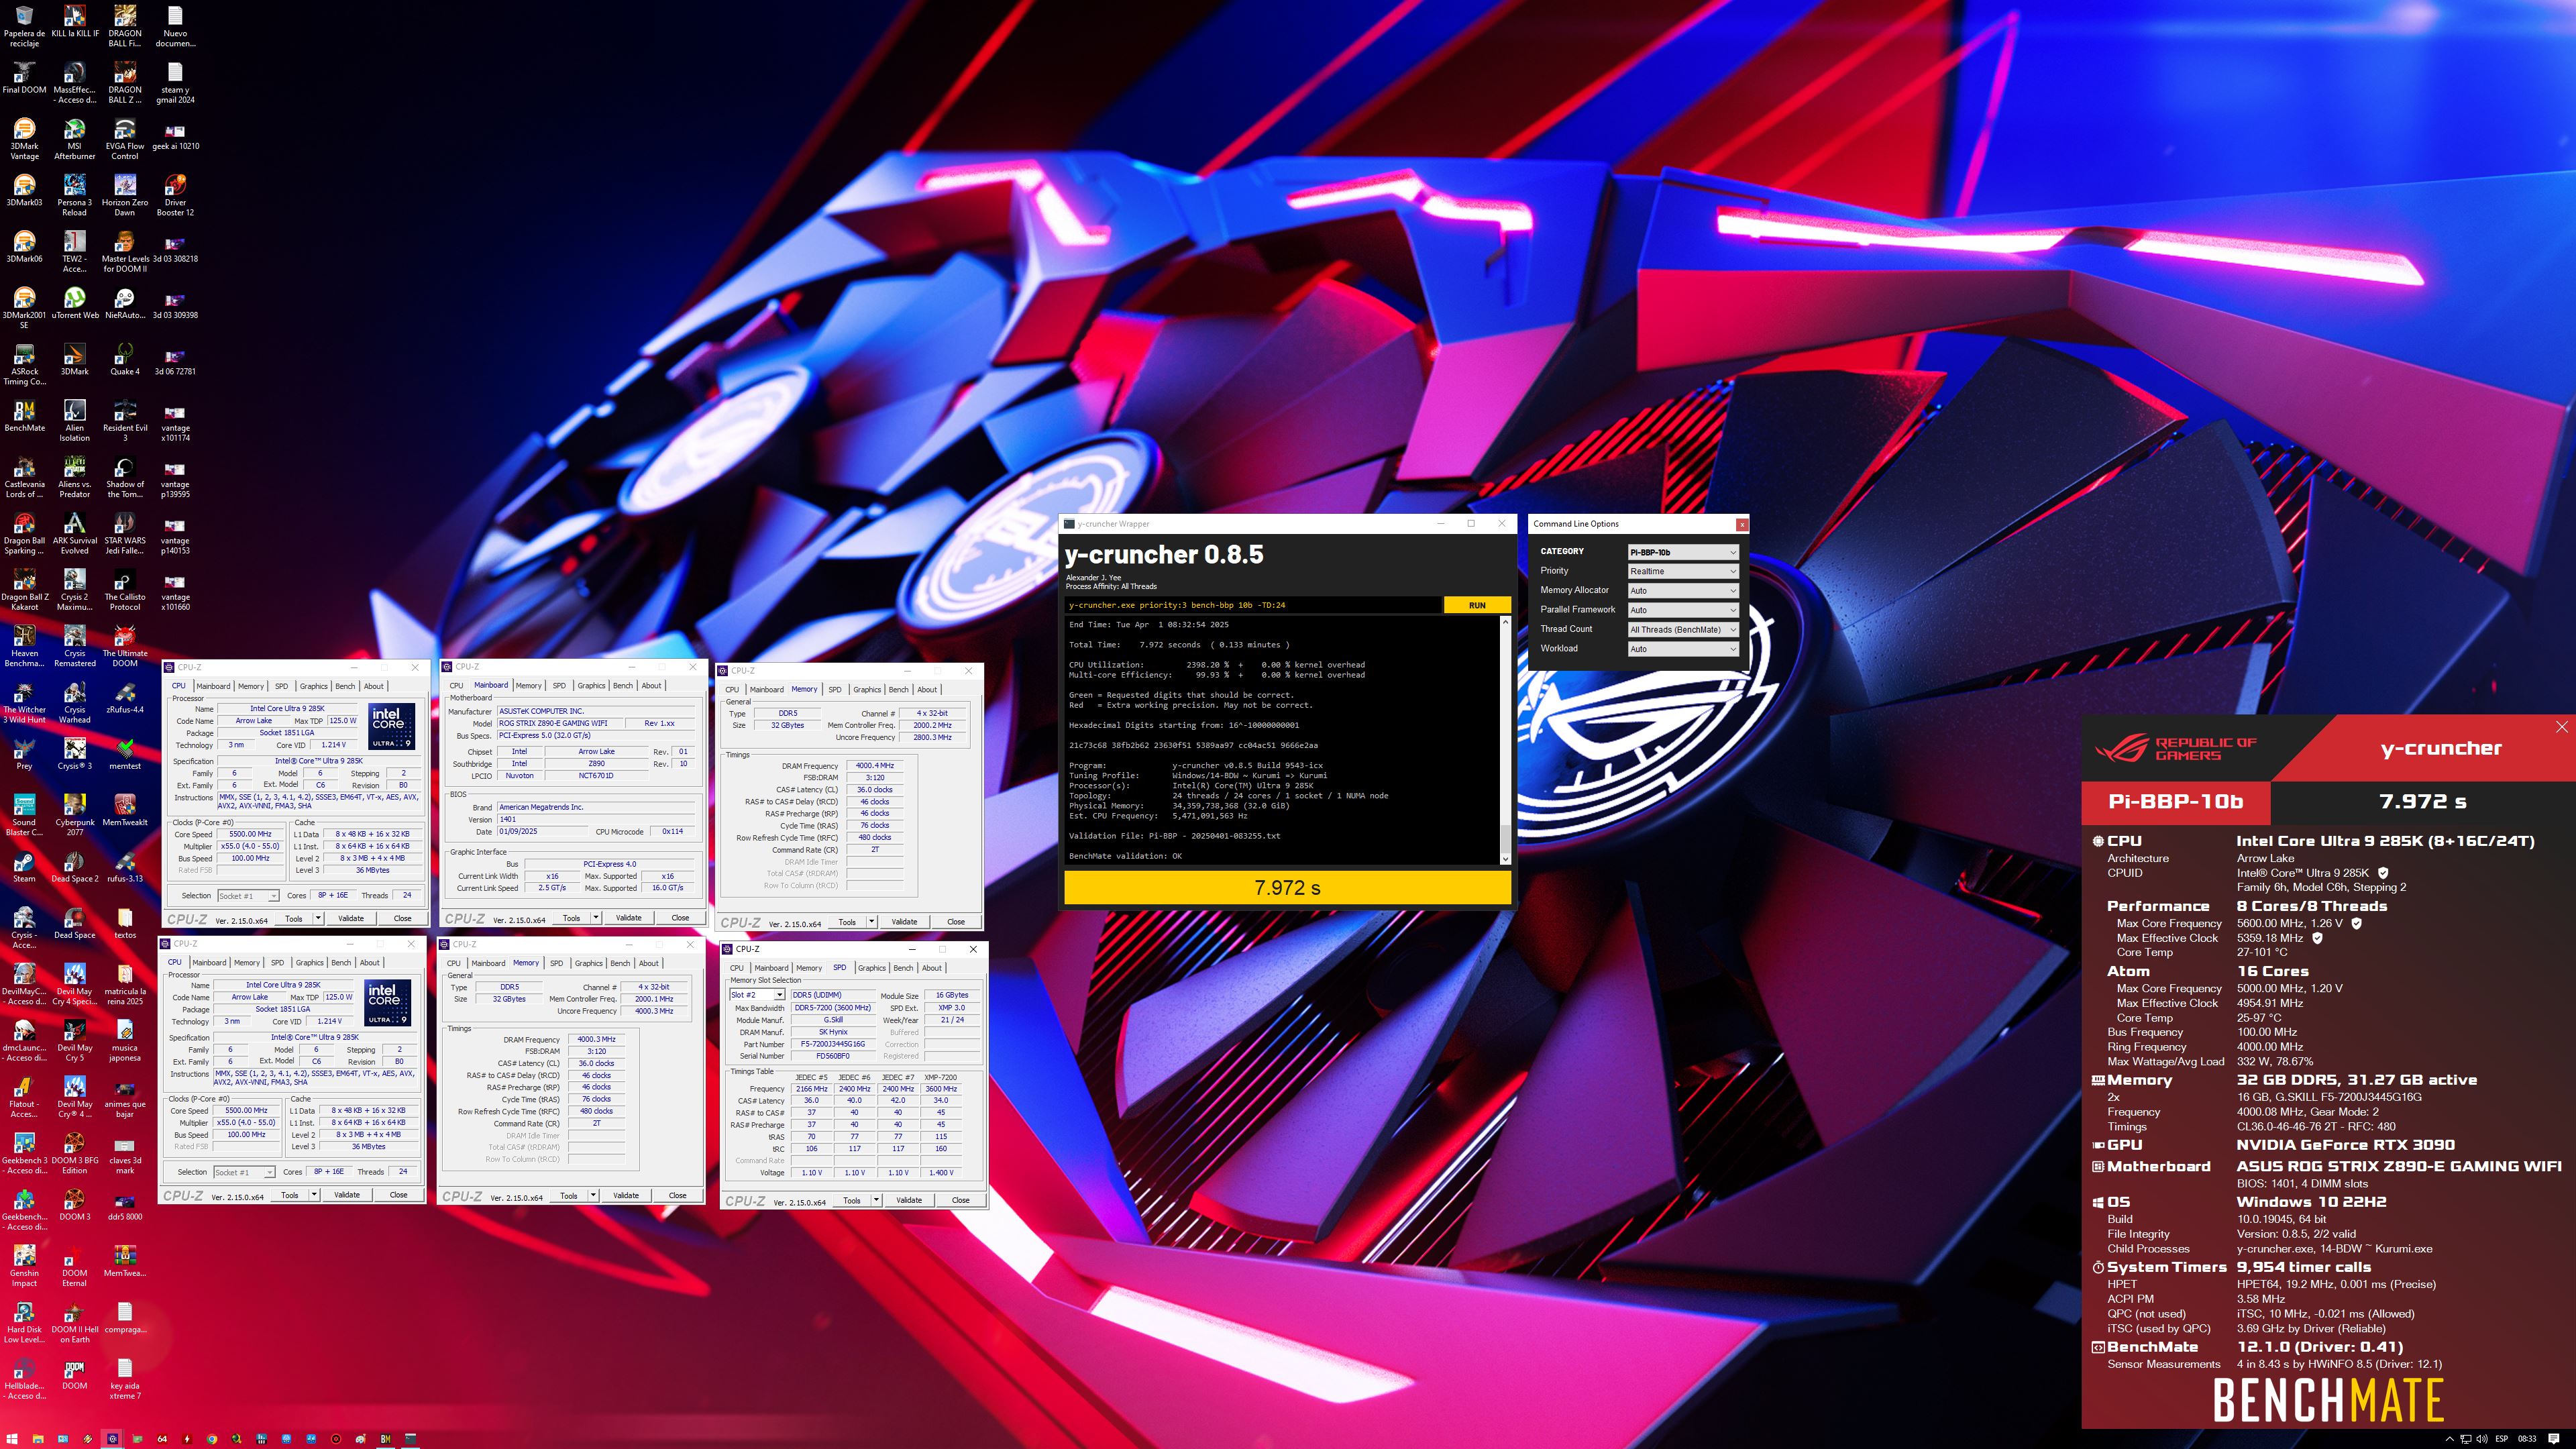This screenshot has width=2576, height=1449.
Task: Open the Steam desktop shortcut
Action: [24, 867]
